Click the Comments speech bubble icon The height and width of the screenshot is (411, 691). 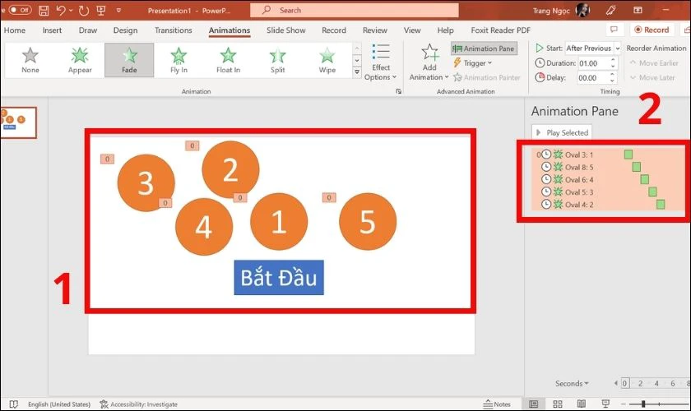point(614,30)
